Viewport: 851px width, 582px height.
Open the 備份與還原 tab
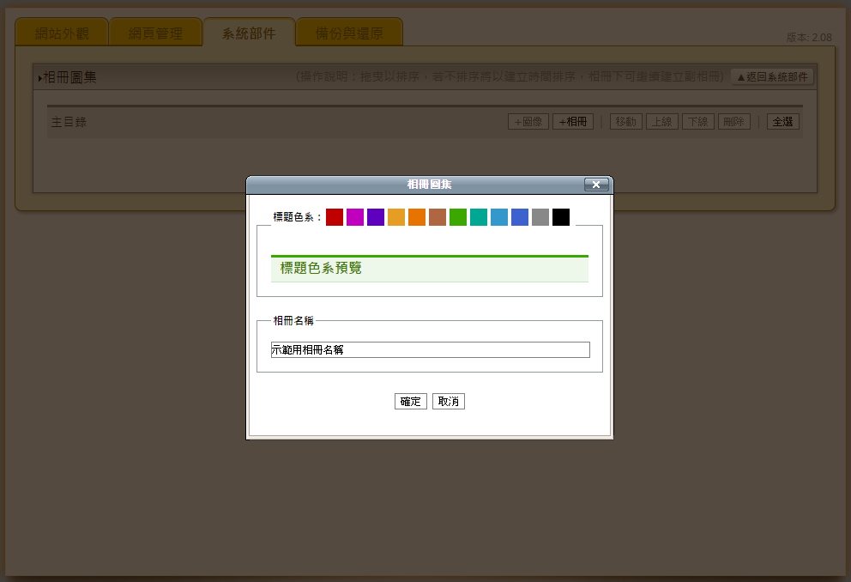click(x=349, y=33)
